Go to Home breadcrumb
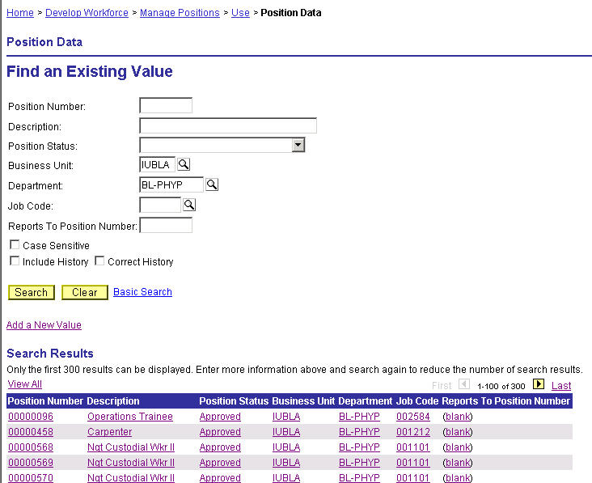The image size is (592, 483). (x=20, y=13)
